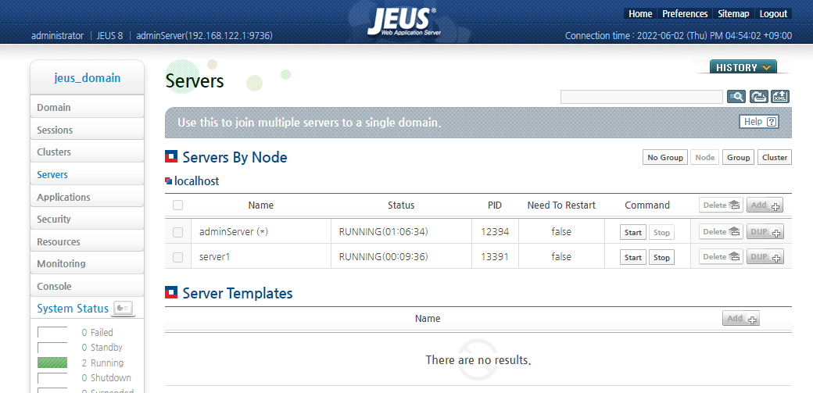The width and height of the screenshot is (813, 393).
Task: Click Add under Server Templates
Action: 741,318
